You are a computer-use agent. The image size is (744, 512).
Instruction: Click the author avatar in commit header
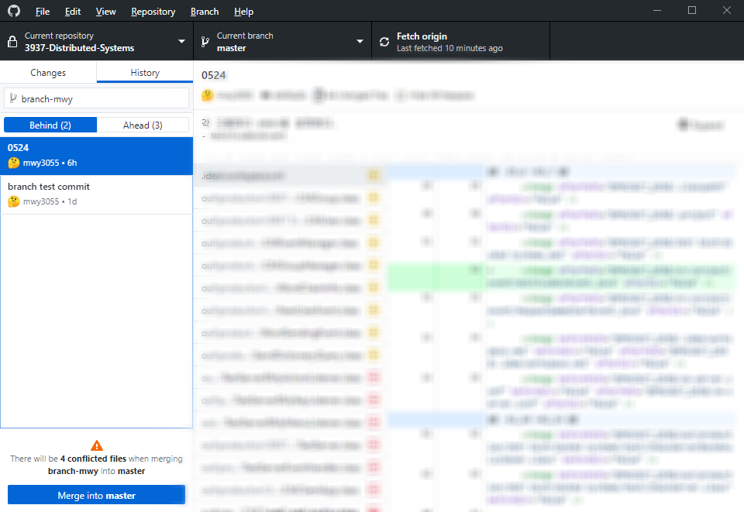pyautogui.click(x=208, y=95)
